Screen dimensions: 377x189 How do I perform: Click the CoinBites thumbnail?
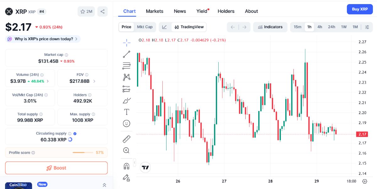(19, 186)
